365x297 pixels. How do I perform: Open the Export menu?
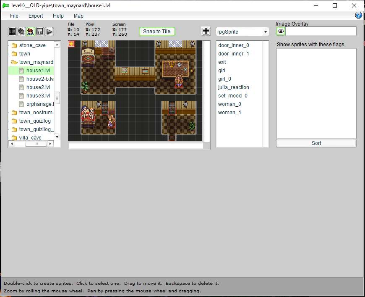point(36,16)
